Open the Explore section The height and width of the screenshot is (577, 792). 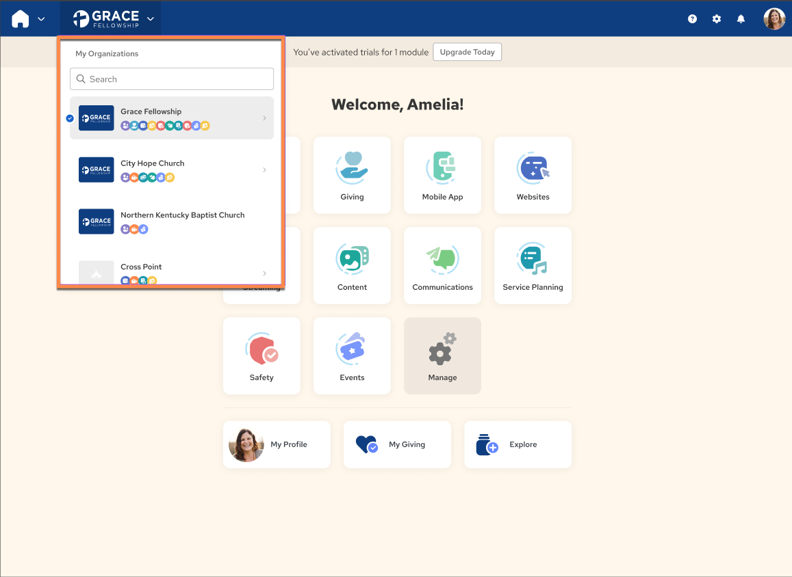(518, 444)
